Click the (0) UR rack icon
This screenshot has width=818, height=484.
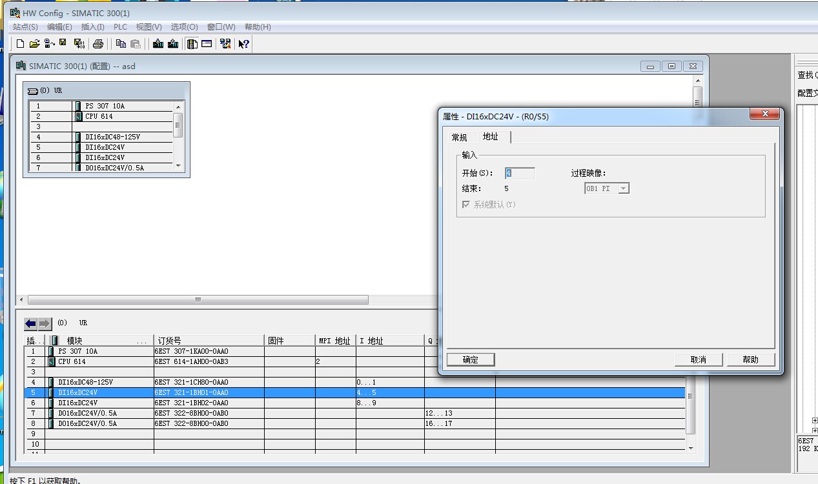(33, 91)
